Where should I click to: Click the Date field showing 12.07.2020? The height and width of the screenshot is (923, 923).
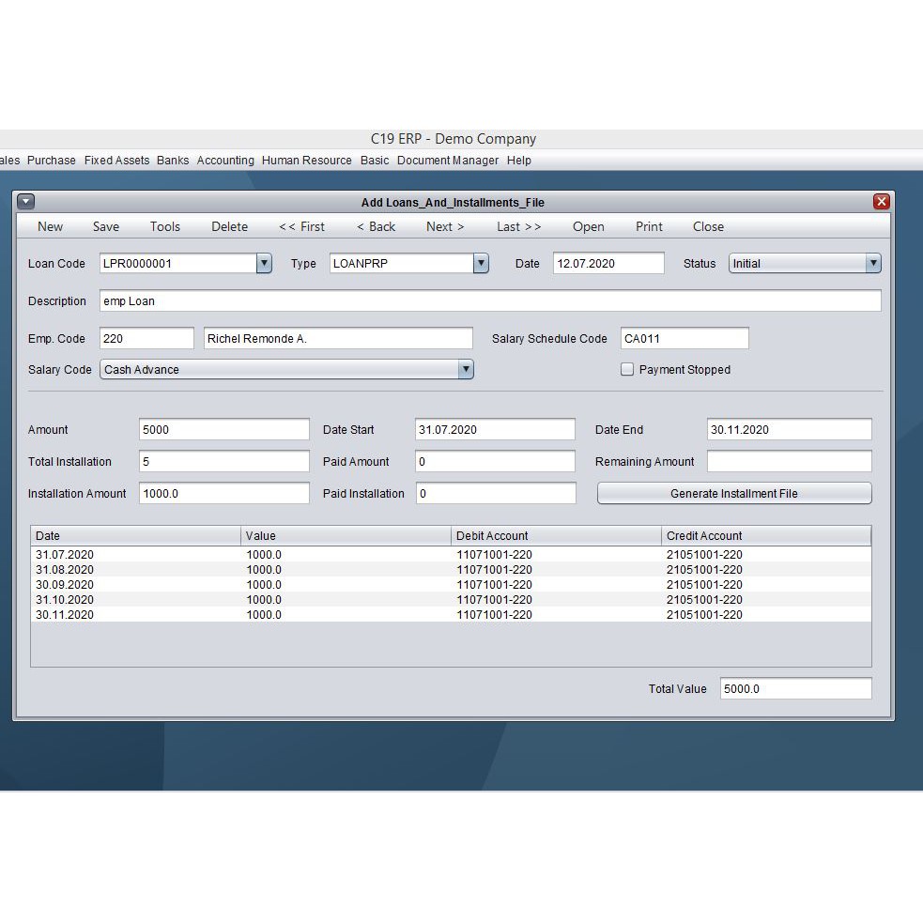(x=608, y=263)
